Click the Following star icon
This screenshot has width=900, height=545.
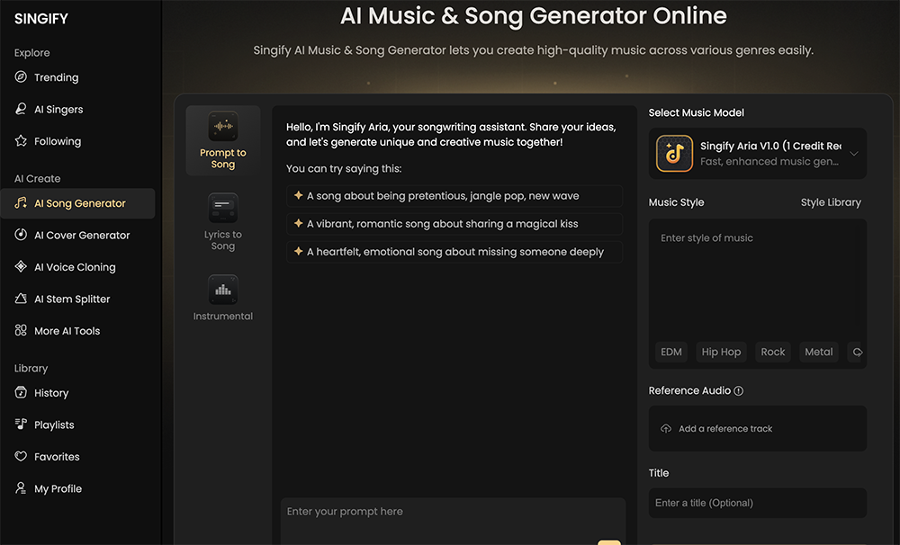point(21,141)
